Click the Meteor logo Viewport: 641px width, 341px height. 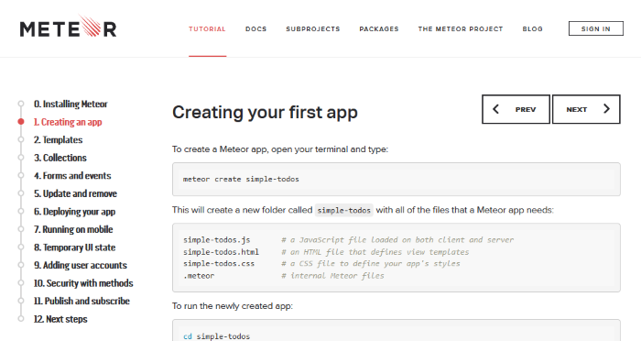click(69, 27)
